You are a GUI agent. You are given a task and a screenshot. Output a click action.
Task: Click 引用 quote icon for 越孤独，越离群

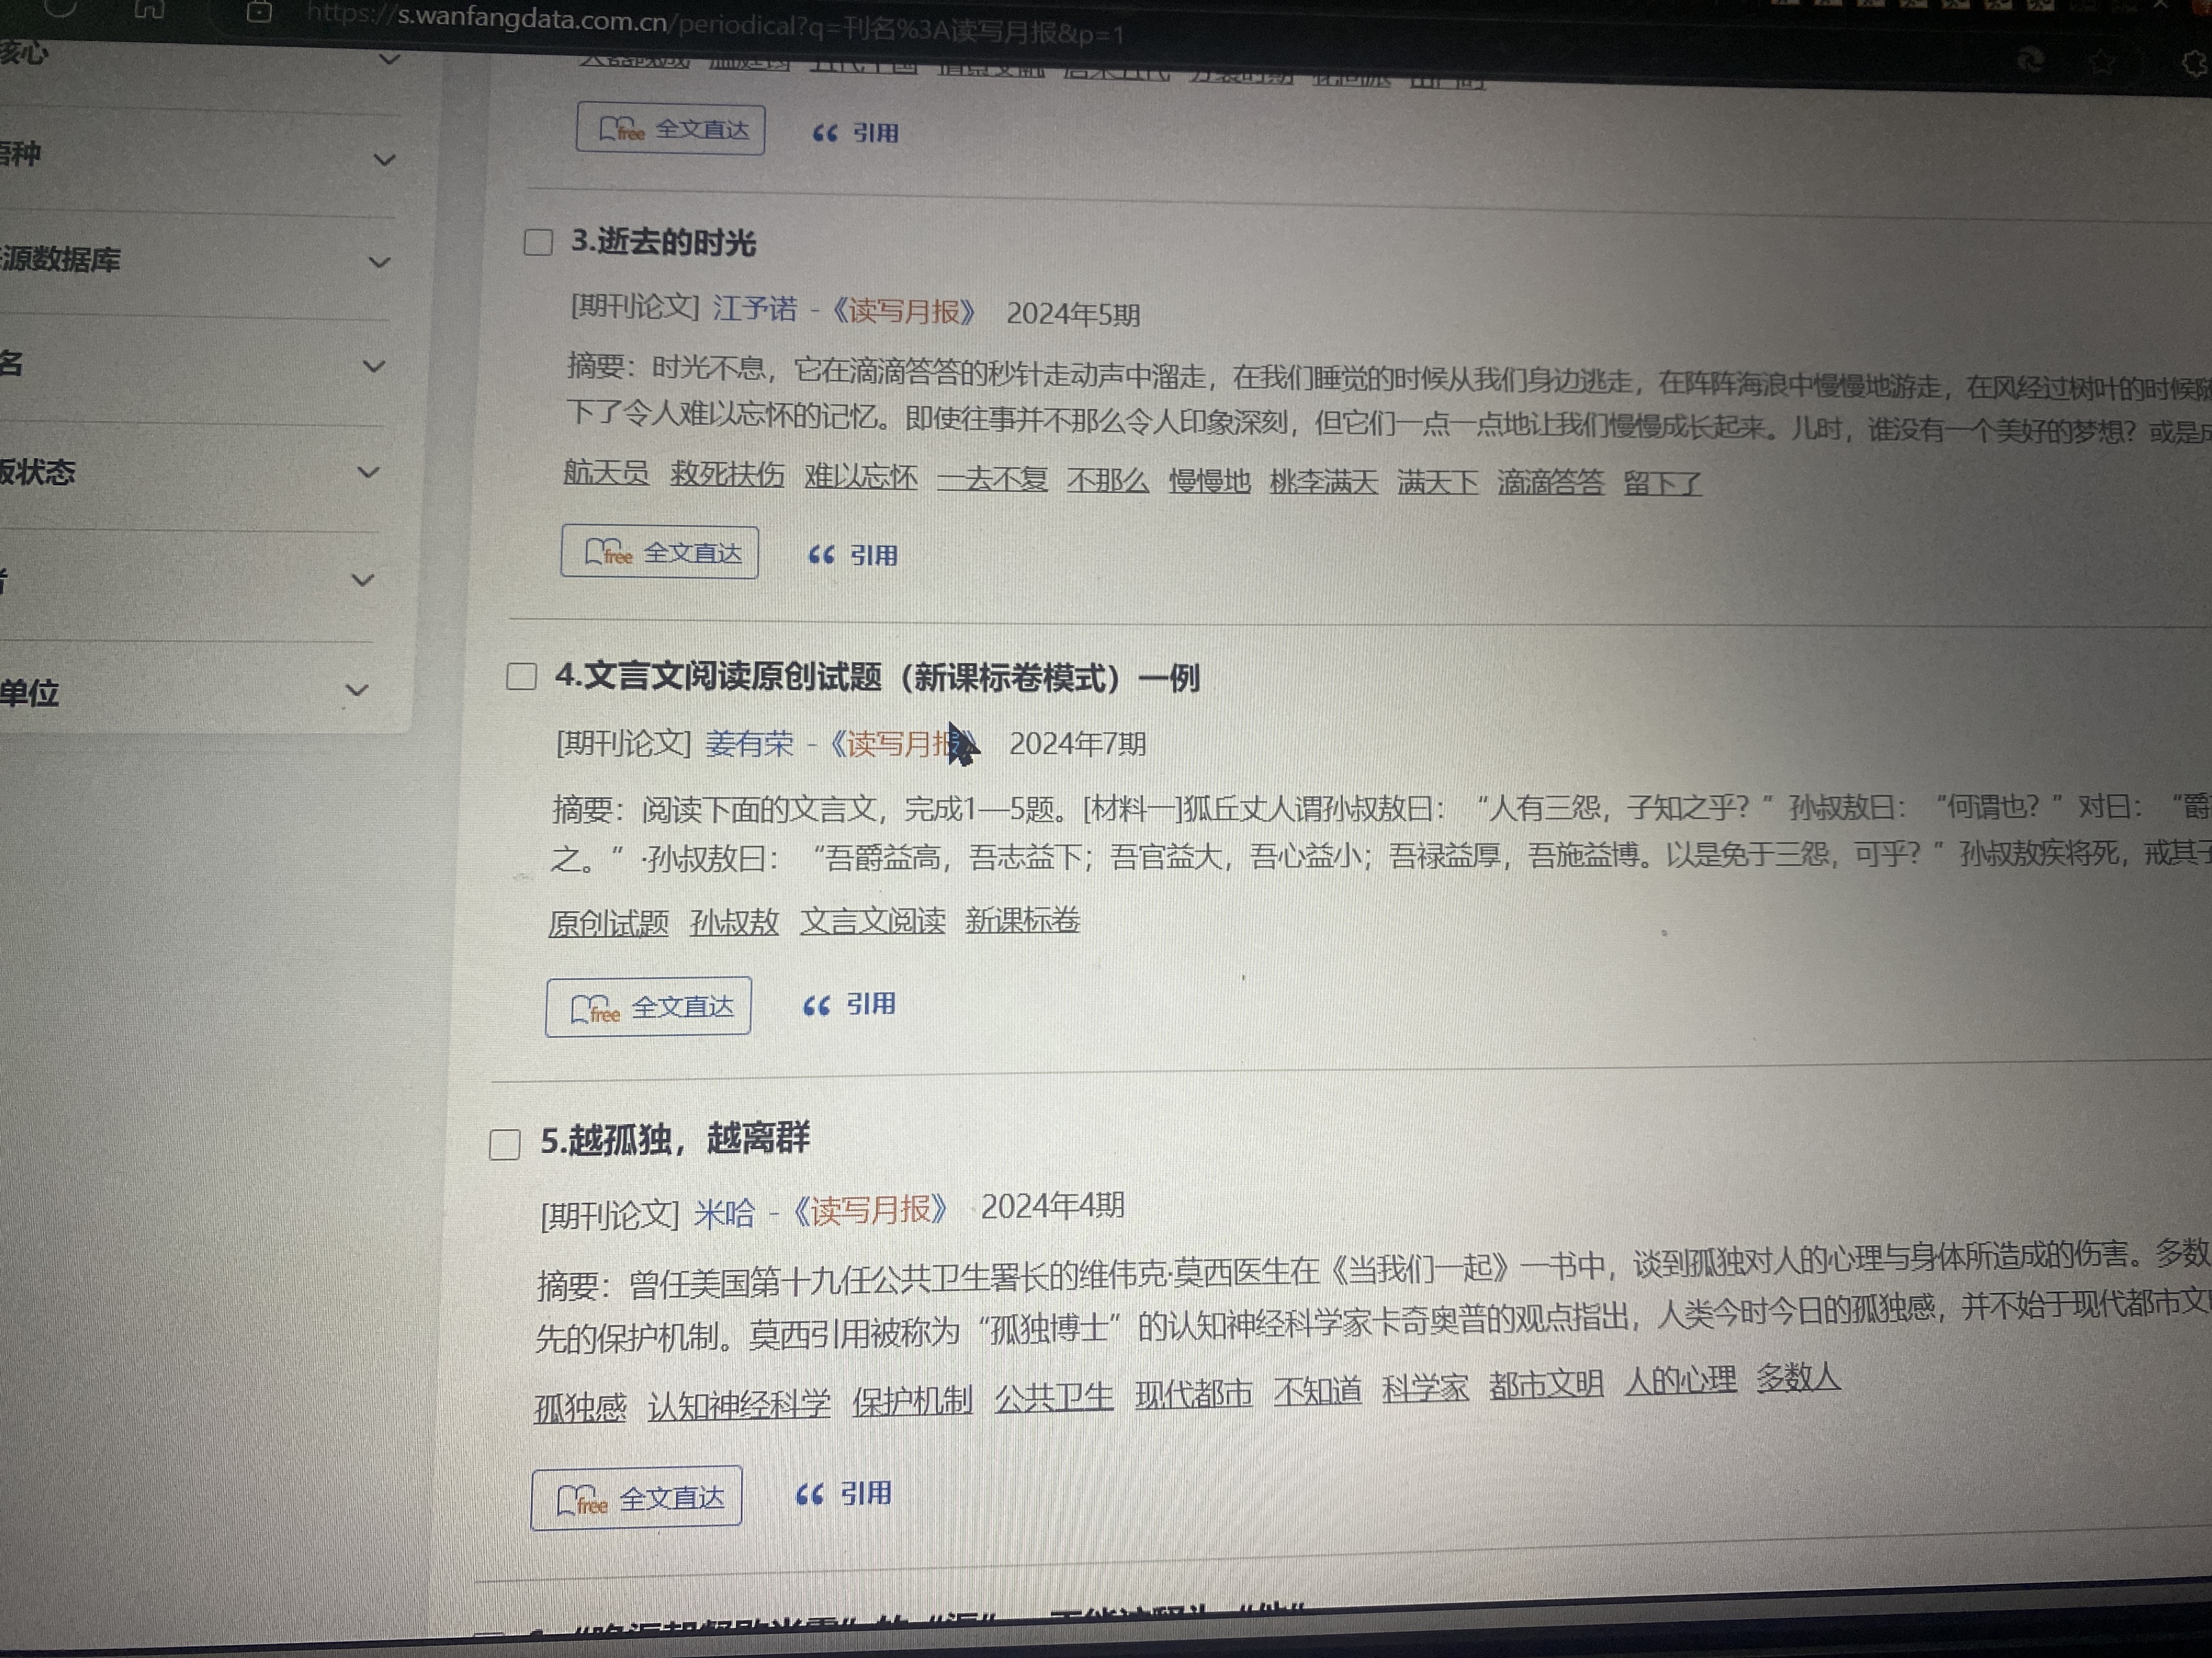tap(844, 1494)
